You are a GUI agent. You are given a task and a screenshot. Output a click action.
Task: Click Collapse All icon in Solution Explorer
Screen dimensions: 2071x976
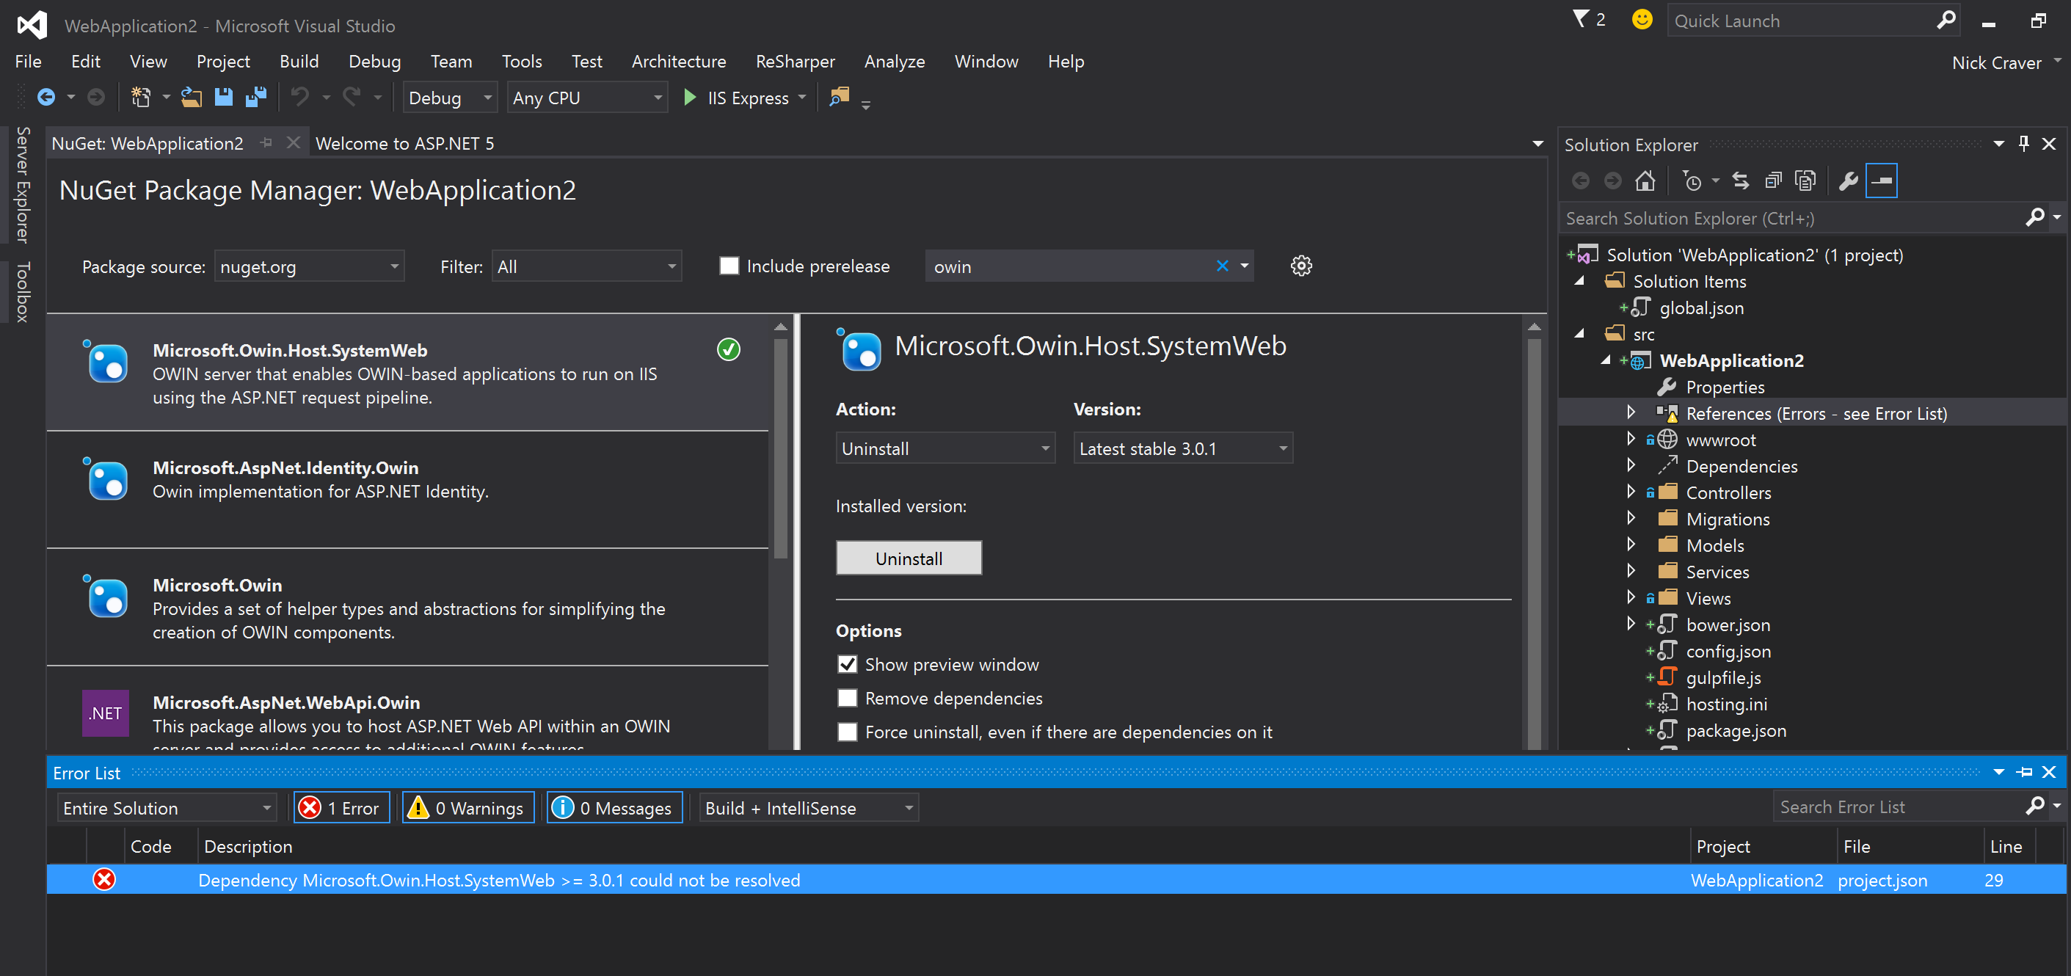(1773, 181)
